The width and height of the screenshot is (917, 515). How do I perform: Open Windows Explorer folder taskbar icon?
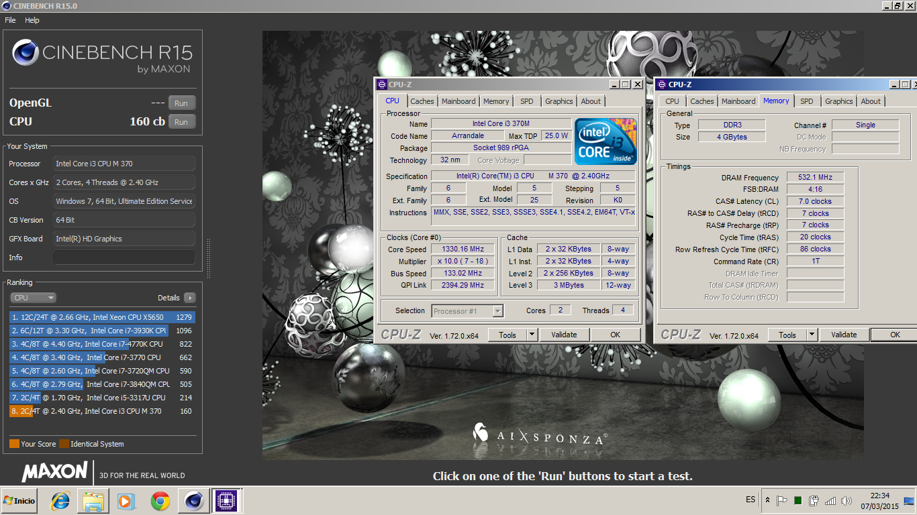93,501
